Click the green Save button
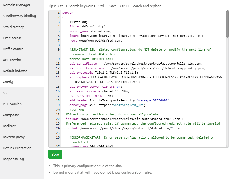This screenshot has width=232, height=179. pos(55,155)
